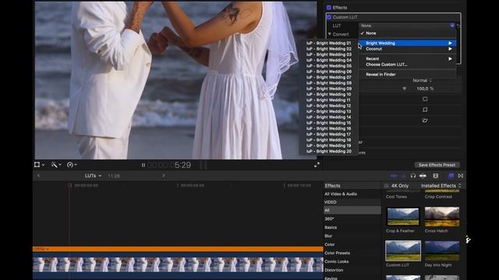Click the Custom LUT effect thumbnail

[x=403, y=250]
